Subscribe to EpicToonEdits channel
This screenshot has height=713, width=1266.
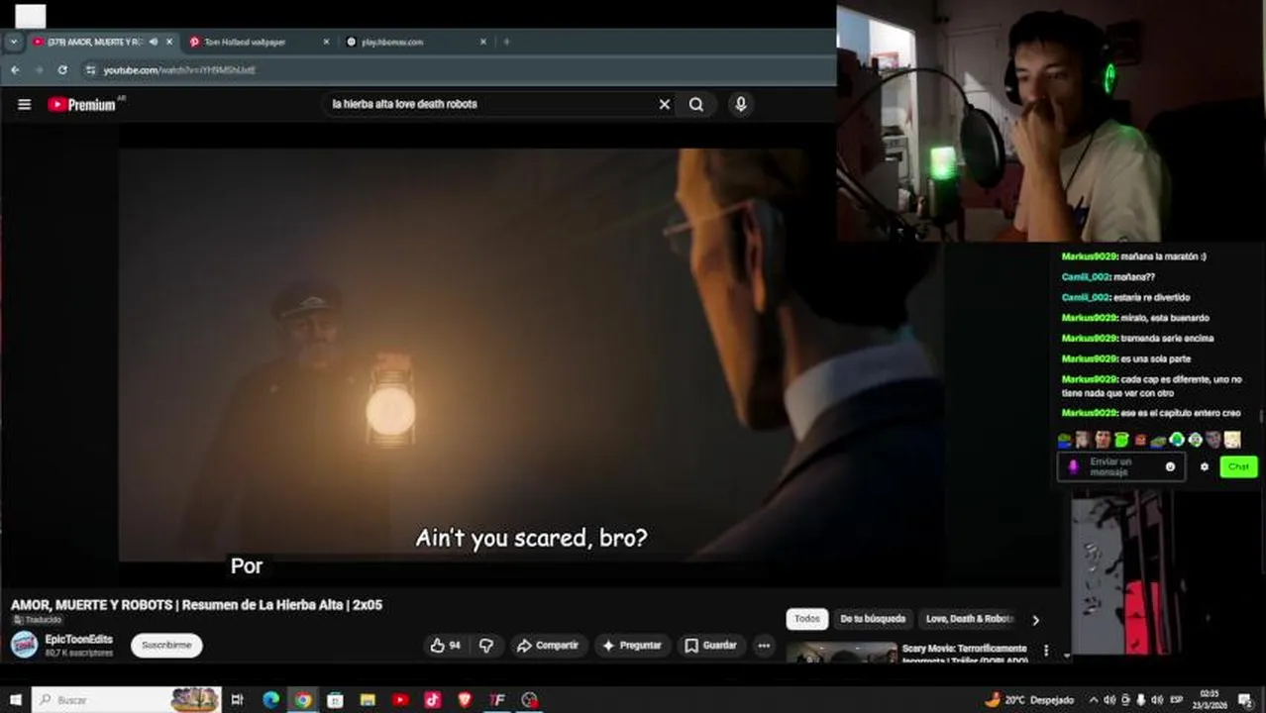click(x=166, y=646)
